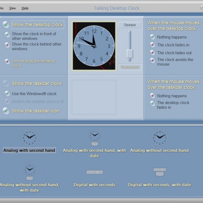The image size is (203, 203).
Task: Toggle Use the Windows clock option
Action: point(7,93)
